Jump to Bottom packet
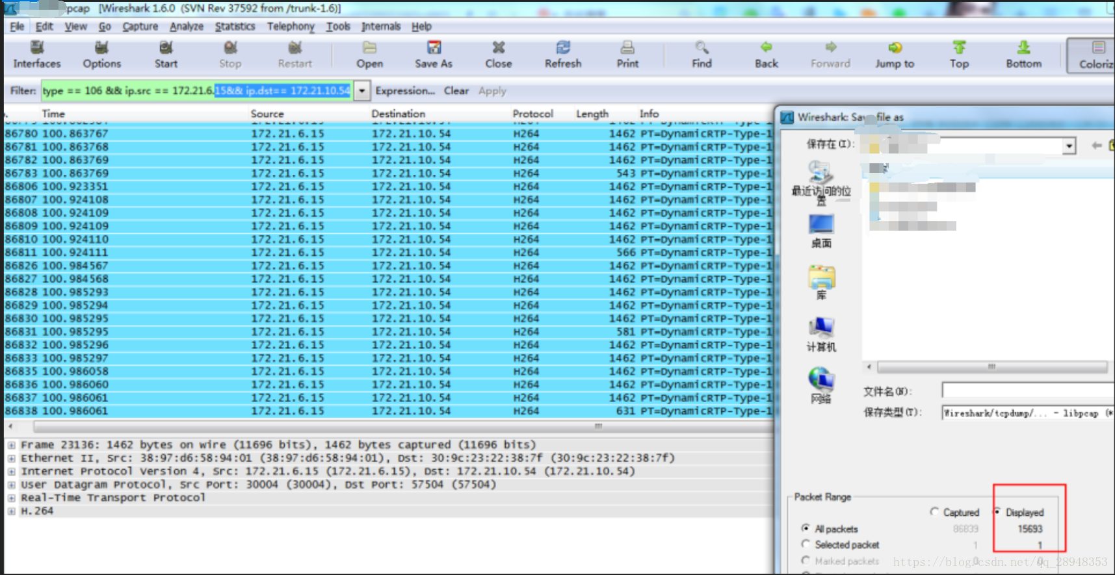 [x=1023, y=55]
